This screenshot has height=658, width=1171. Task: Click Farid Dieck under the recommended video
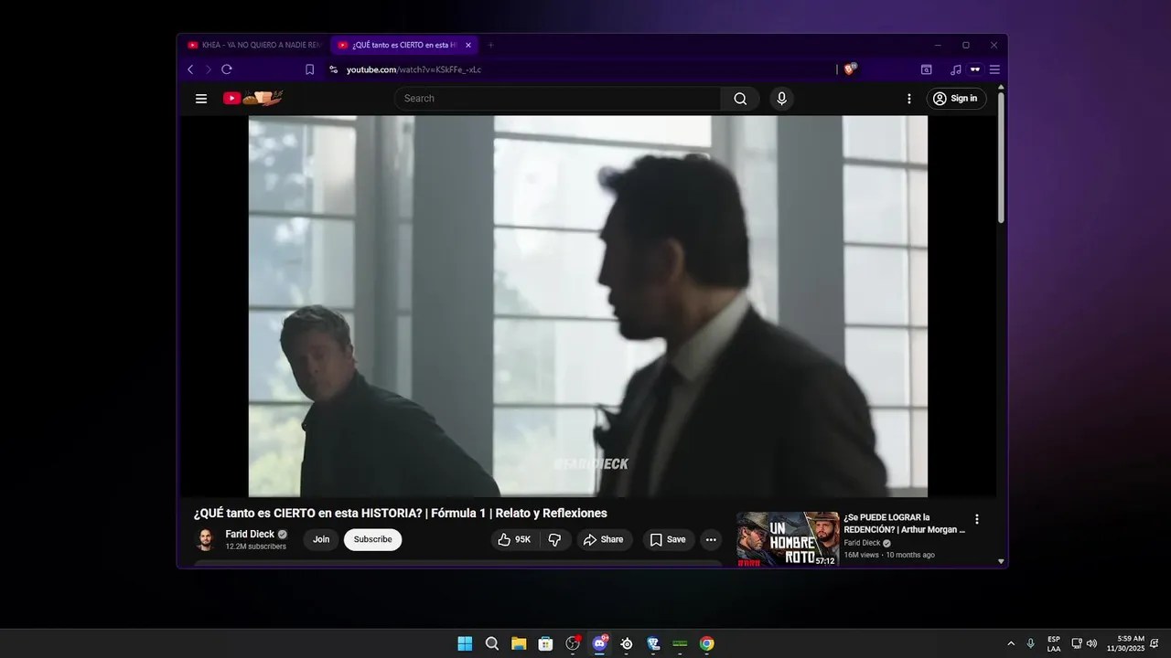click(x=862, y=543)
